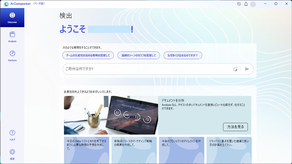Open the chat history clock icon

coord(239,4)
